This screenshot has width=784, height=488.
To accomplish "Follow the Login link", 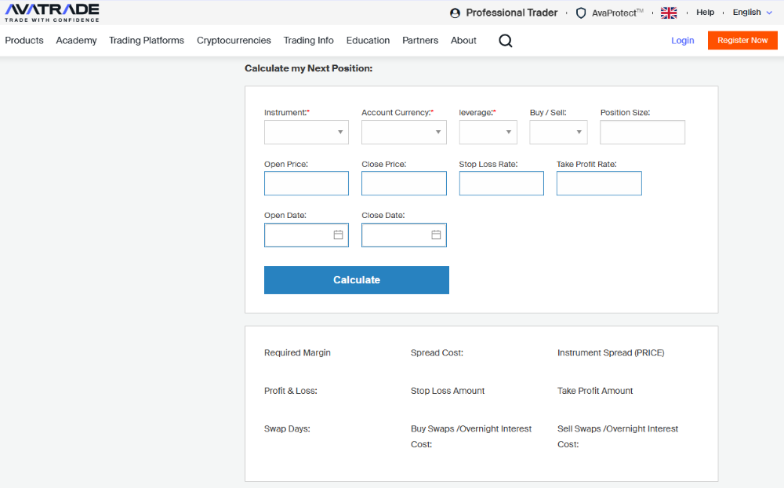I will (x=682, y=41).
